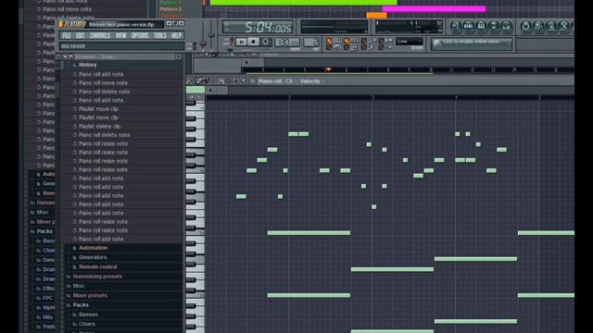Click the typing-keyboard-to-piano icon in recording panel

pos(337,41)
